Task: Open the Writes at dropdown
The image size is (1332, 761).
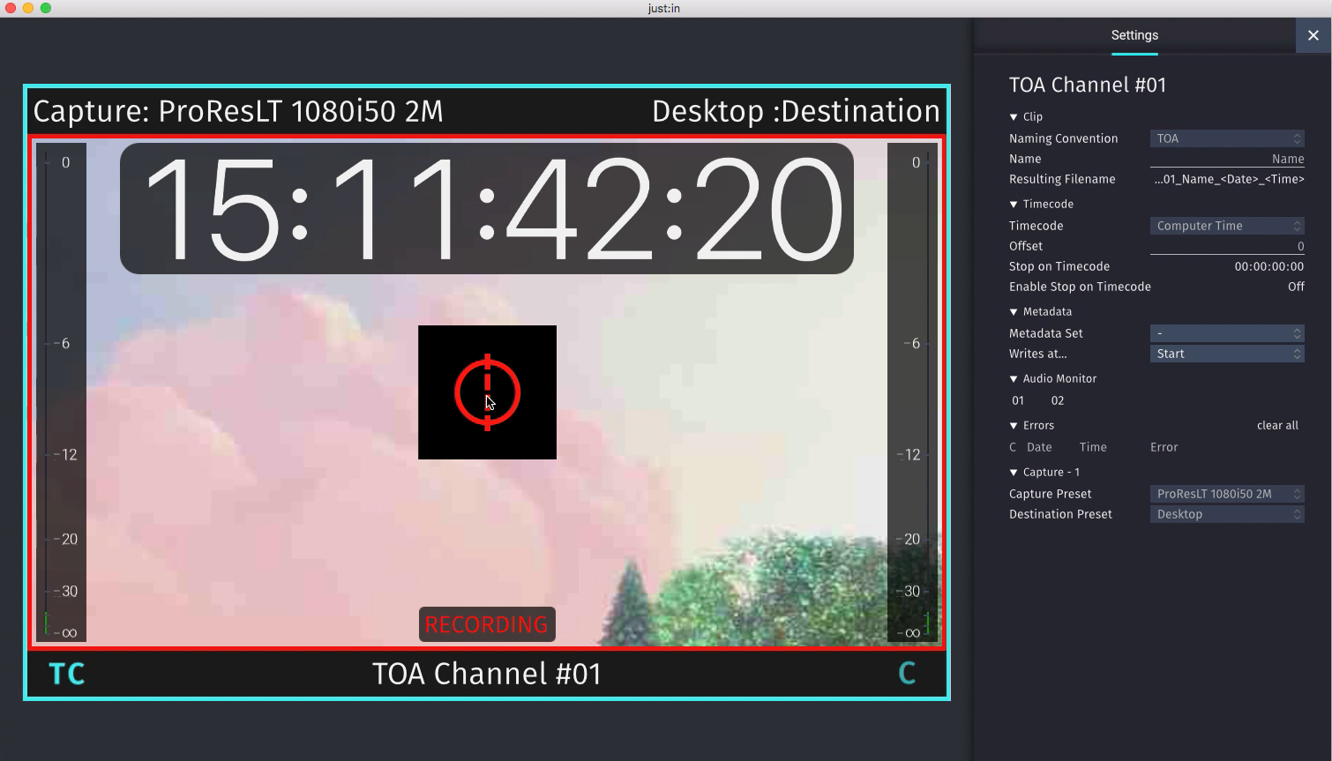Action: 1227,354
